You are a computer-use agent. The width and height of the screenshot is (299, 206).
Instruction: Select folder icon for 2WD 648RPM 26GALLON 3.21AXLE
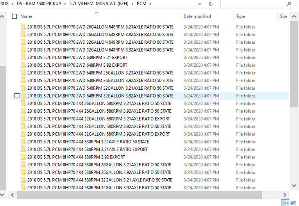pyautogui.click(x=23, y=73)
